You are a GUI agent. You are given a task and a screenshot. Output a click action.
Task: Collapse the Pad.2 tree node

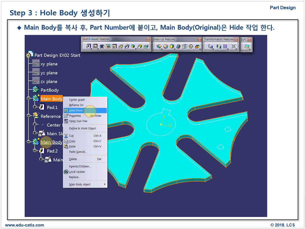point(34,151)
